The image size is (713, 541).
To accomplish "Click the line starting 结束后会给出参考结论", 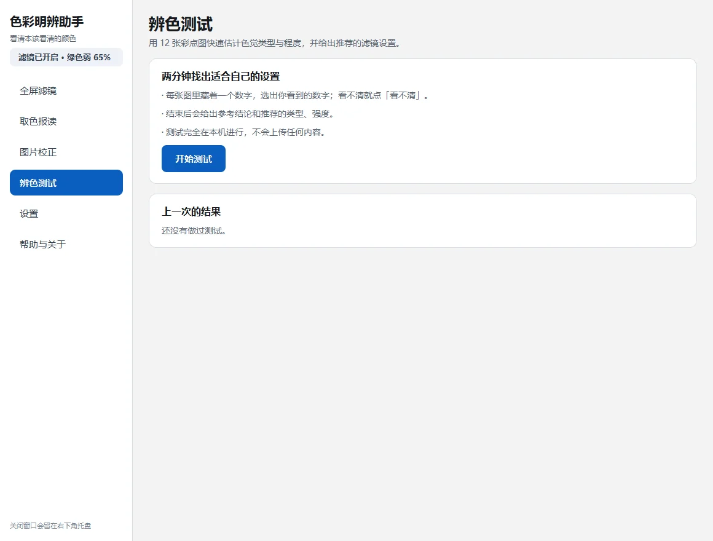I will click(248, 114).
